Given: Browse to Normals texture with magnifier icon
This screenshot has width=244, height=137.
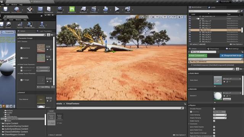Looking at the screenshot, I should pos(51,59).
